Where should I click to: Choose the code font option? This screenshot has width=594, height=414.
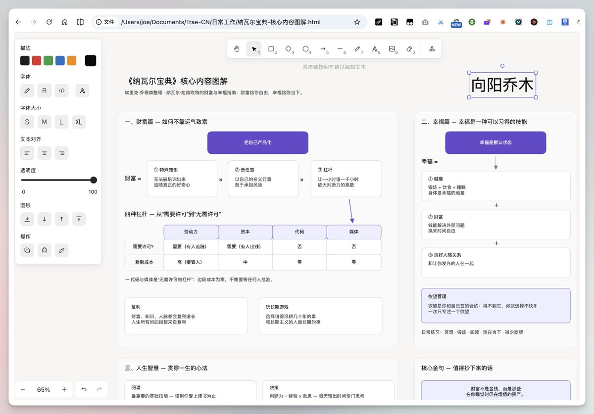click(61, 91)
